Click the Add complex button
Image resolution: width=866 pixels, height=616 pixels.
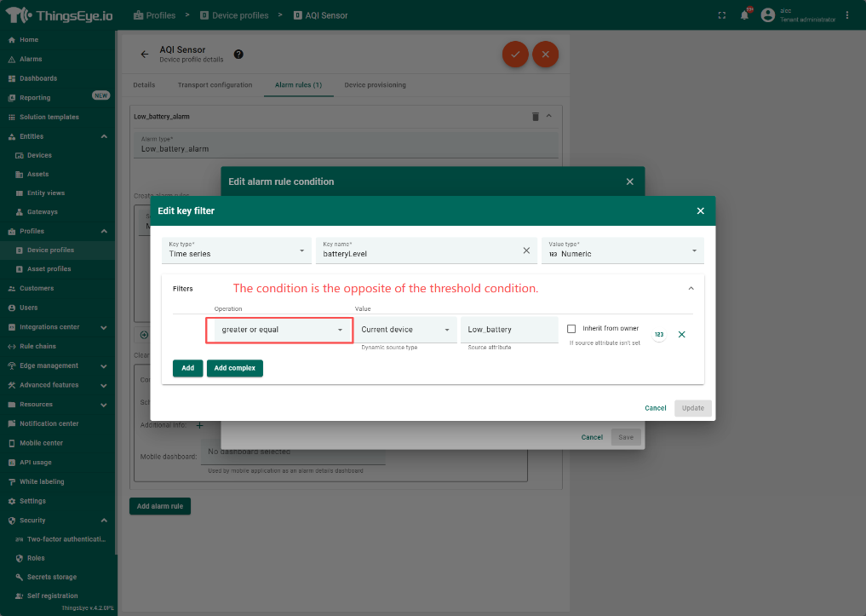(x=235, y=368)
